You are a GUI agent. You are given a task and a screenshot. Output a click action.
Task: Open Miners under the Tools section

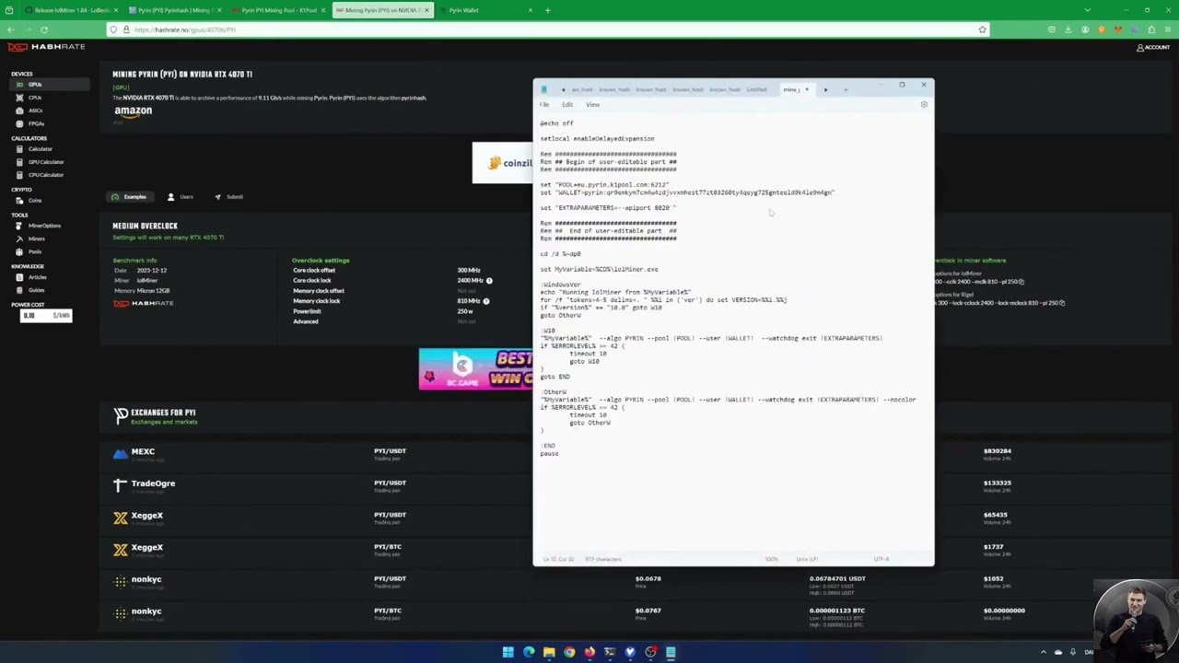[36, 238]
